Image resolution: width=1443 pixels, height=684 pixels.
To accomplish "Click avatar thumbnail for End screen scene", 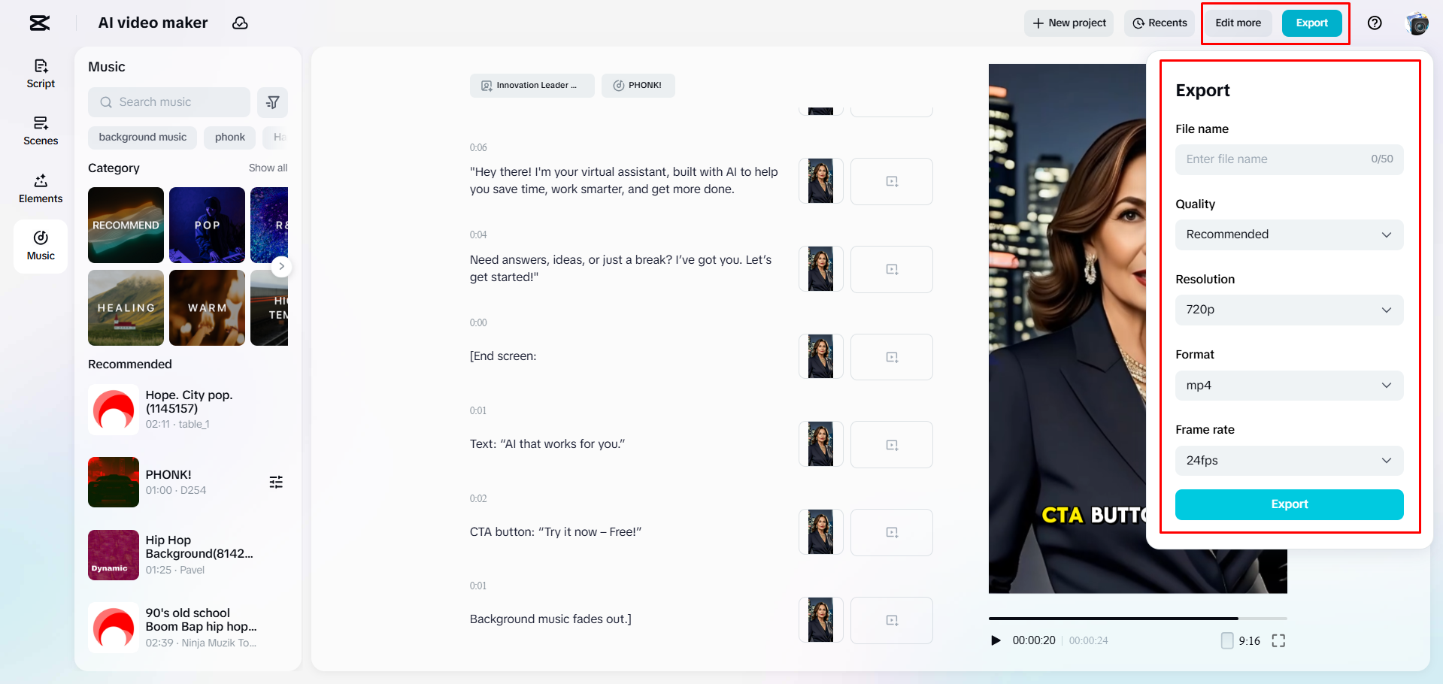I will (x=821, y=357).
